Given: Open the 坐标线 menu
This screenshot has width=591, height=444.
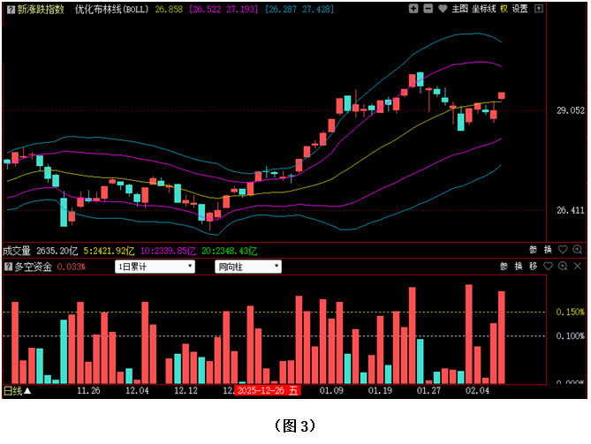Looking at the screenshot, I should point(483,9).
